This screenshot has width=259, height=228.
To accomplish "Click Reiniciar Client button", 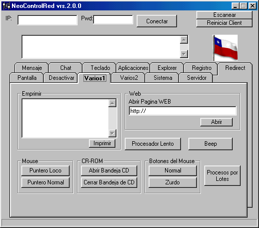I will coord(224,23).
